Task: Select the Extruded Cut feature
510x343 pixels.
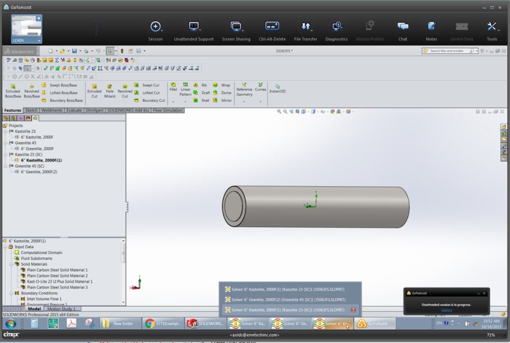Action: [x=94, y=91]
